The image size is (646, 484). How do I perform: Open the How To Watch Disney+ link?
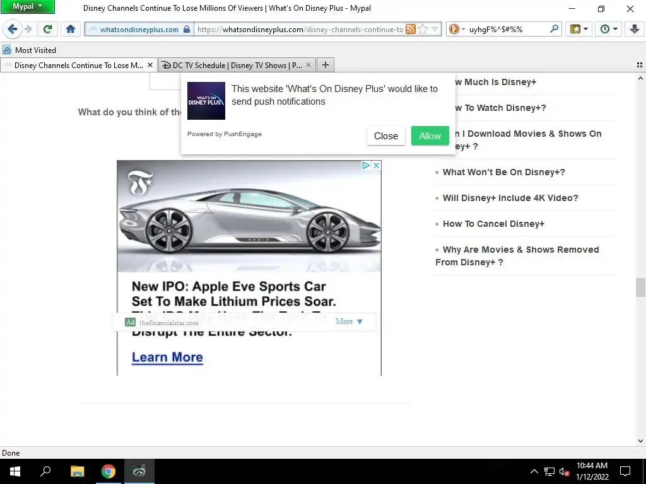coord(500,108)
